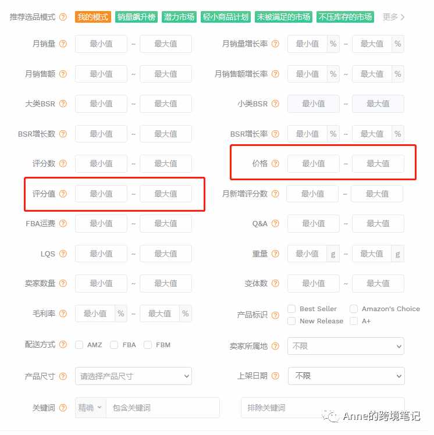Focus the 月新增评分数 minimum value field
The height and width of the screenshot is (435, 434).
[x=312, y=194]
